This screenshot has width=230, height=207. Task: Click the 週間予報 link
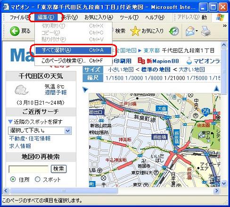56,92
